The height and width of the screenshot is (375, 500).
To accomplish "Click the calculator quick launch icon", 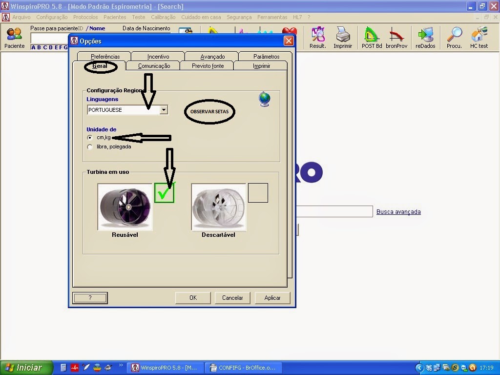I will pyautogui.click(x=63, y=368).
